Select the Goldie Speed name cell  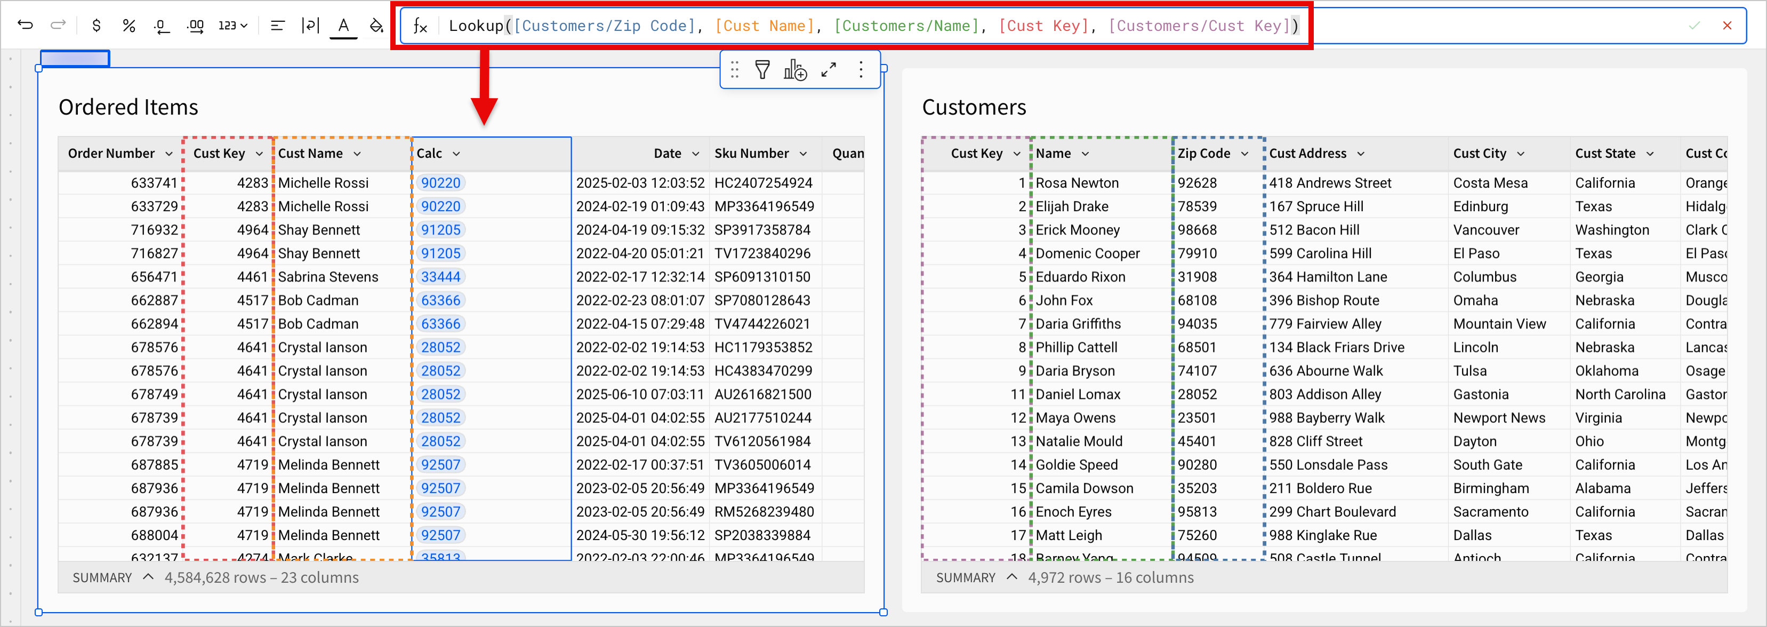point(1102,465)
